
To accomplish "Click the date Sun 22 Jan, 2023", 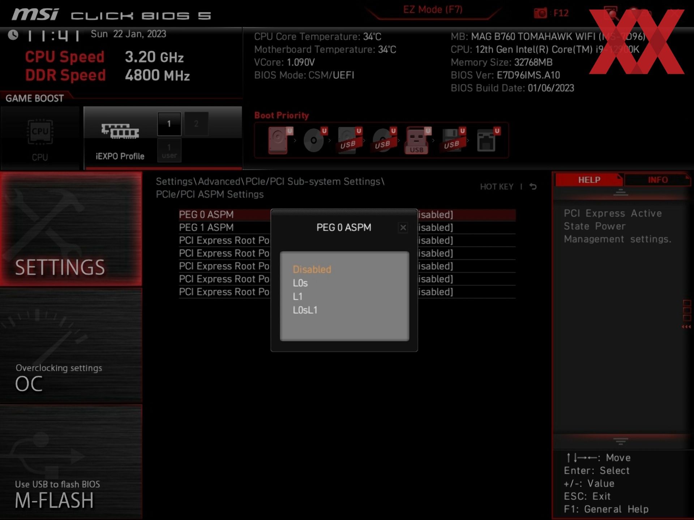I will coord(128,34).
